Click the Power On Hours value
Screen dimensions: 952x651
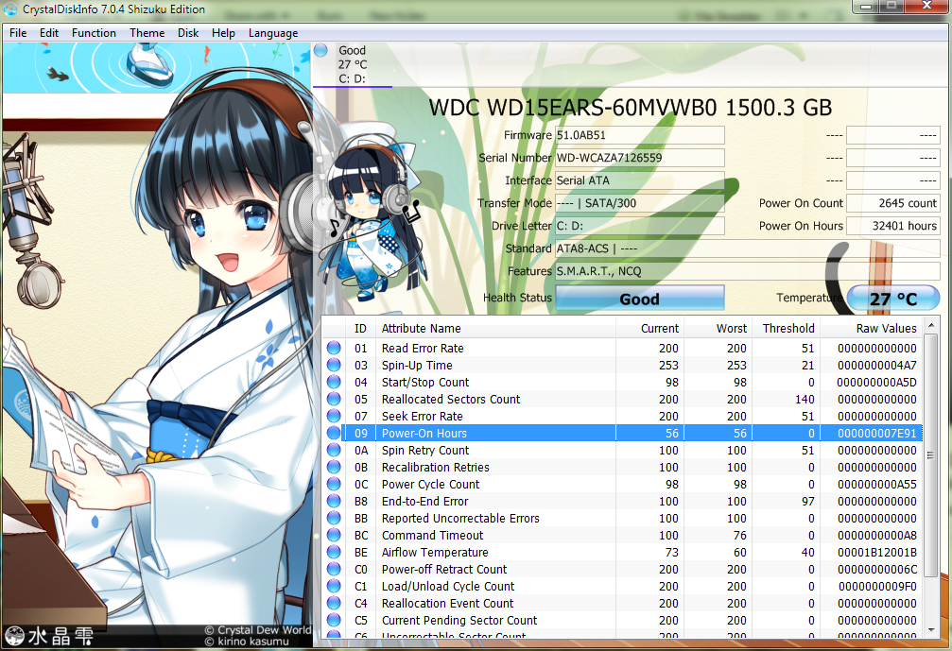(893, 226)
